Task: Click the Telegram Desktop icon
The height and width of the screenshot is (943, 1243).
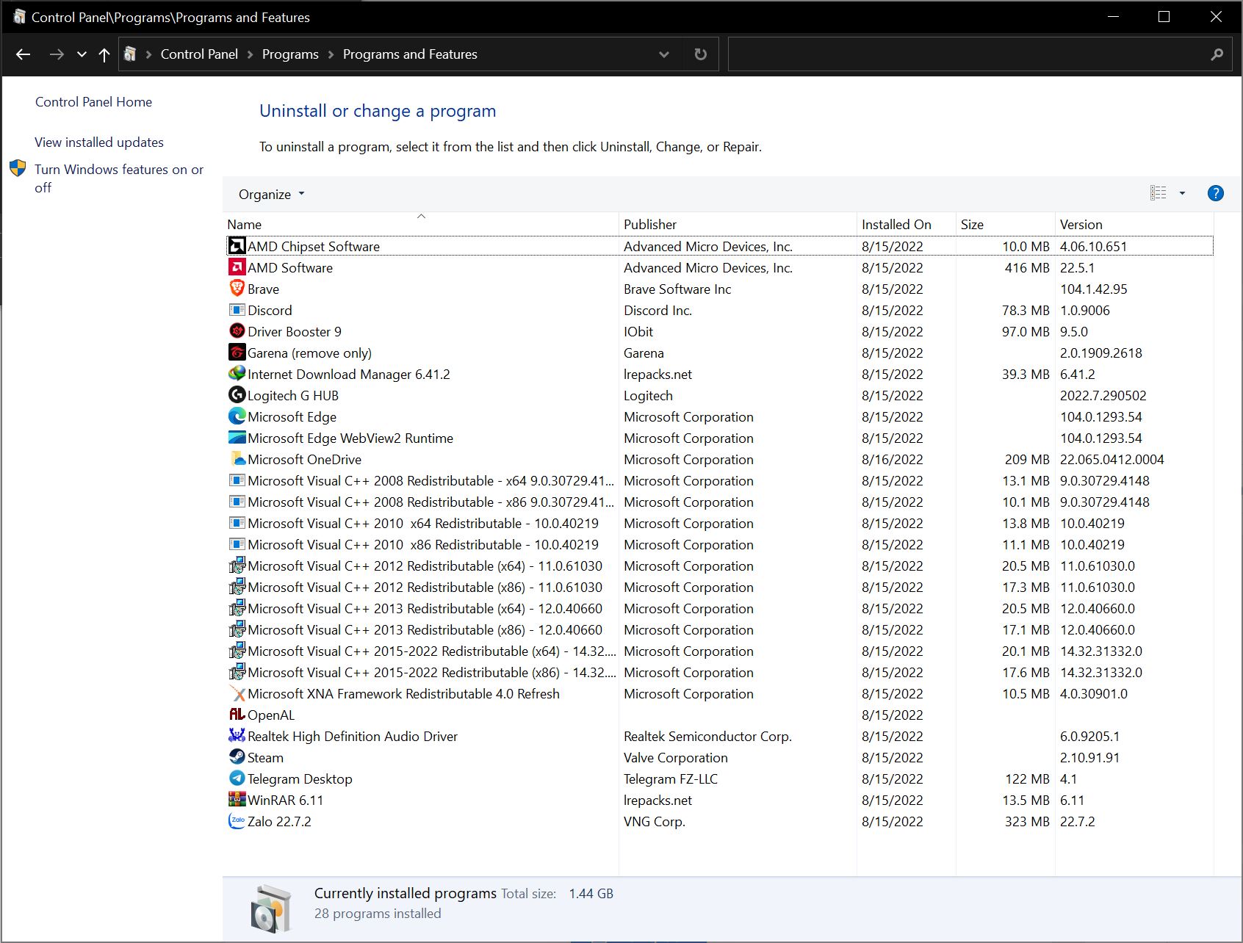Action: 237,778
